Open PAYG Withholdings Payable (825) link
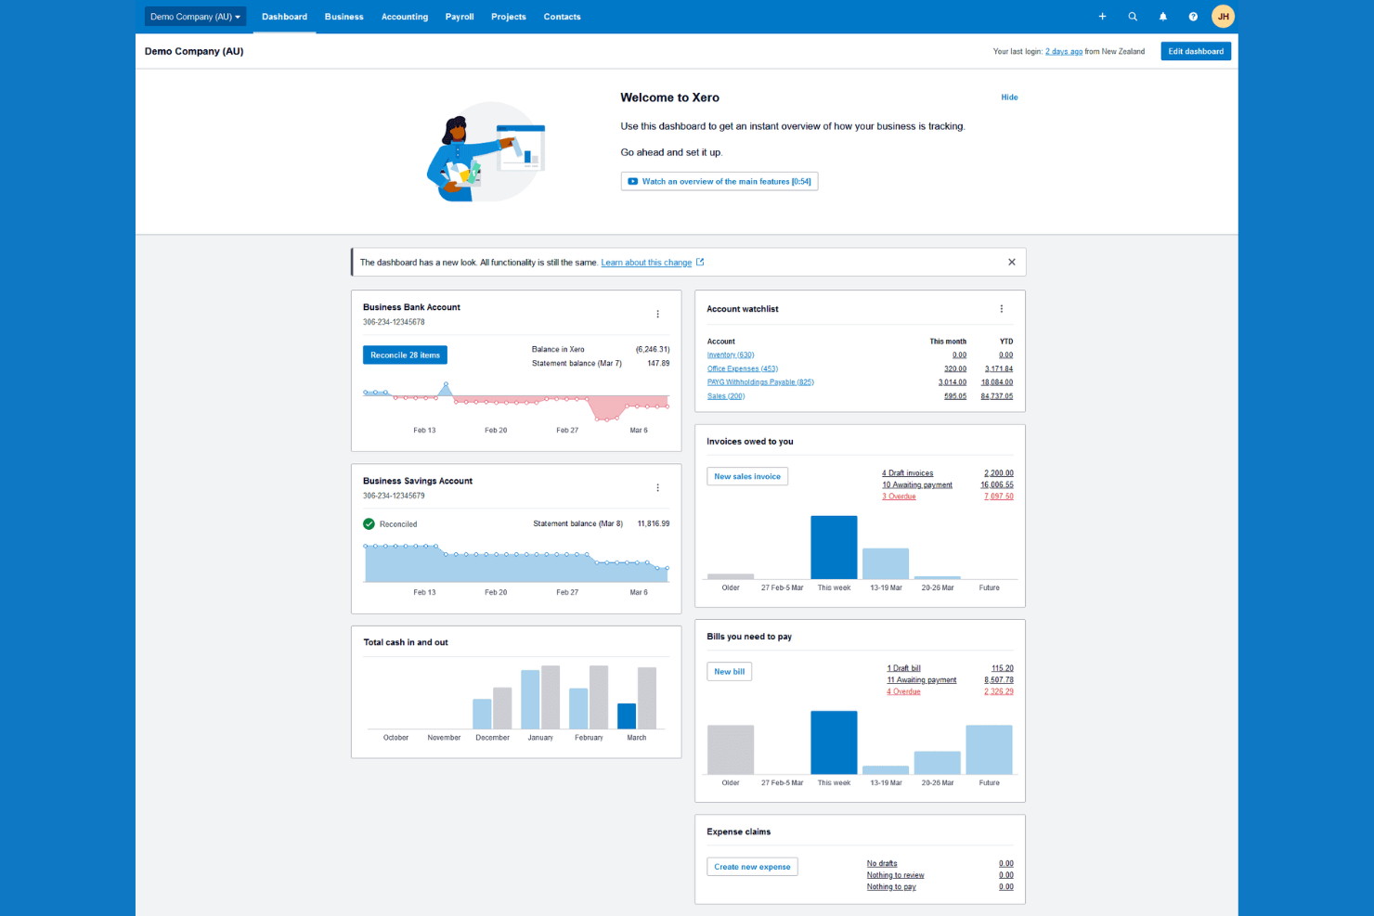This screenshot has width=1374, height=916. tap(760, 382)
